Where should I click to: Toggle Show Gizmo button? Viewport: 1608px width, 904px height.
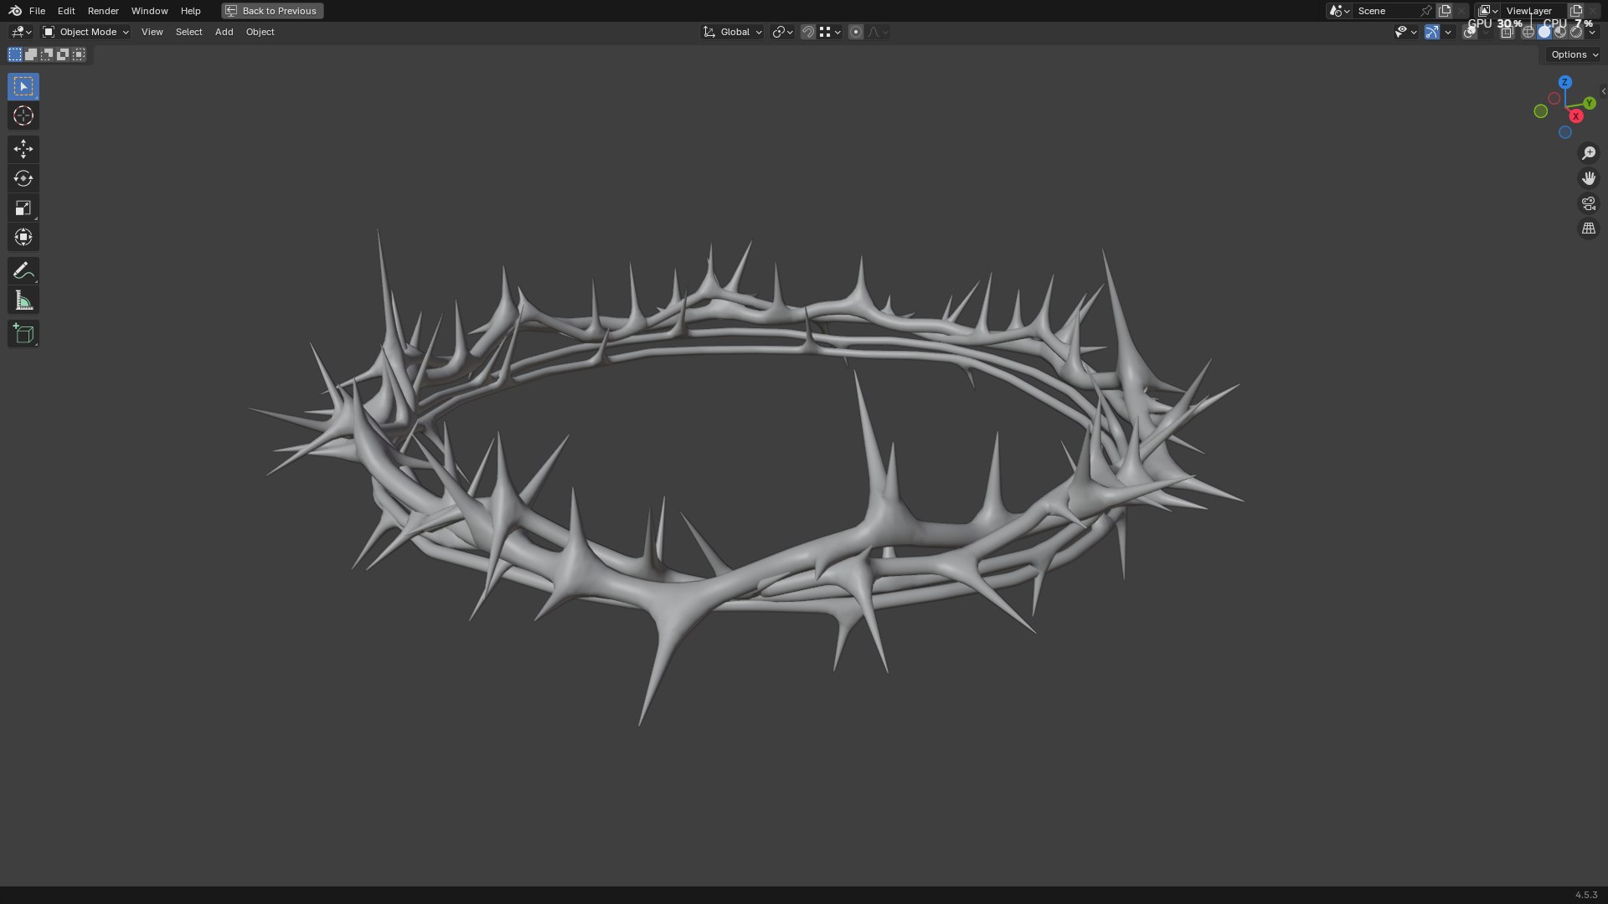pyautogui.click(x=1432, y=32)
